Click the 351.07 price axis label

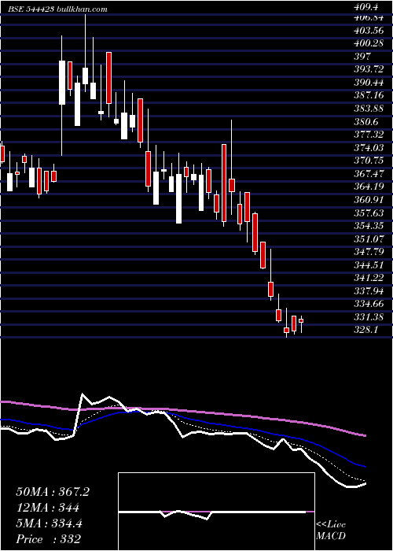point(369,239)
